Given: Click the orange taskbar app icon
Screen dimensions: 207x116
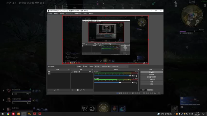Looking at the screenshot, I should (19, 114).
